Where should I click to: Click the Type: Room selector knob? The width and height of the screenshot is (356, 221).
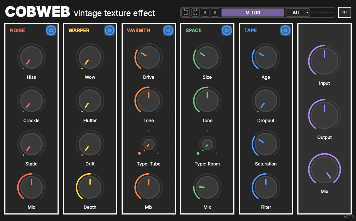tap(207, 144)
